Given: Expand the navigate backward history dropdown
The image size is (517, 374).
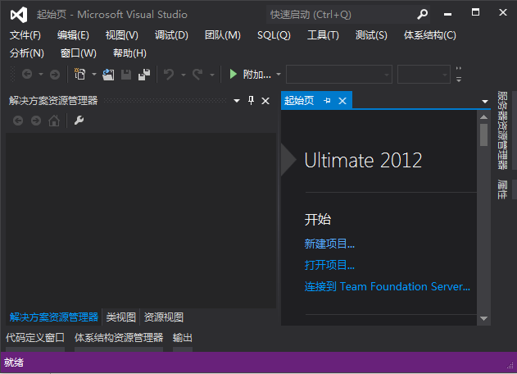Looking at the screenshot, I should [x=41, y=75].
